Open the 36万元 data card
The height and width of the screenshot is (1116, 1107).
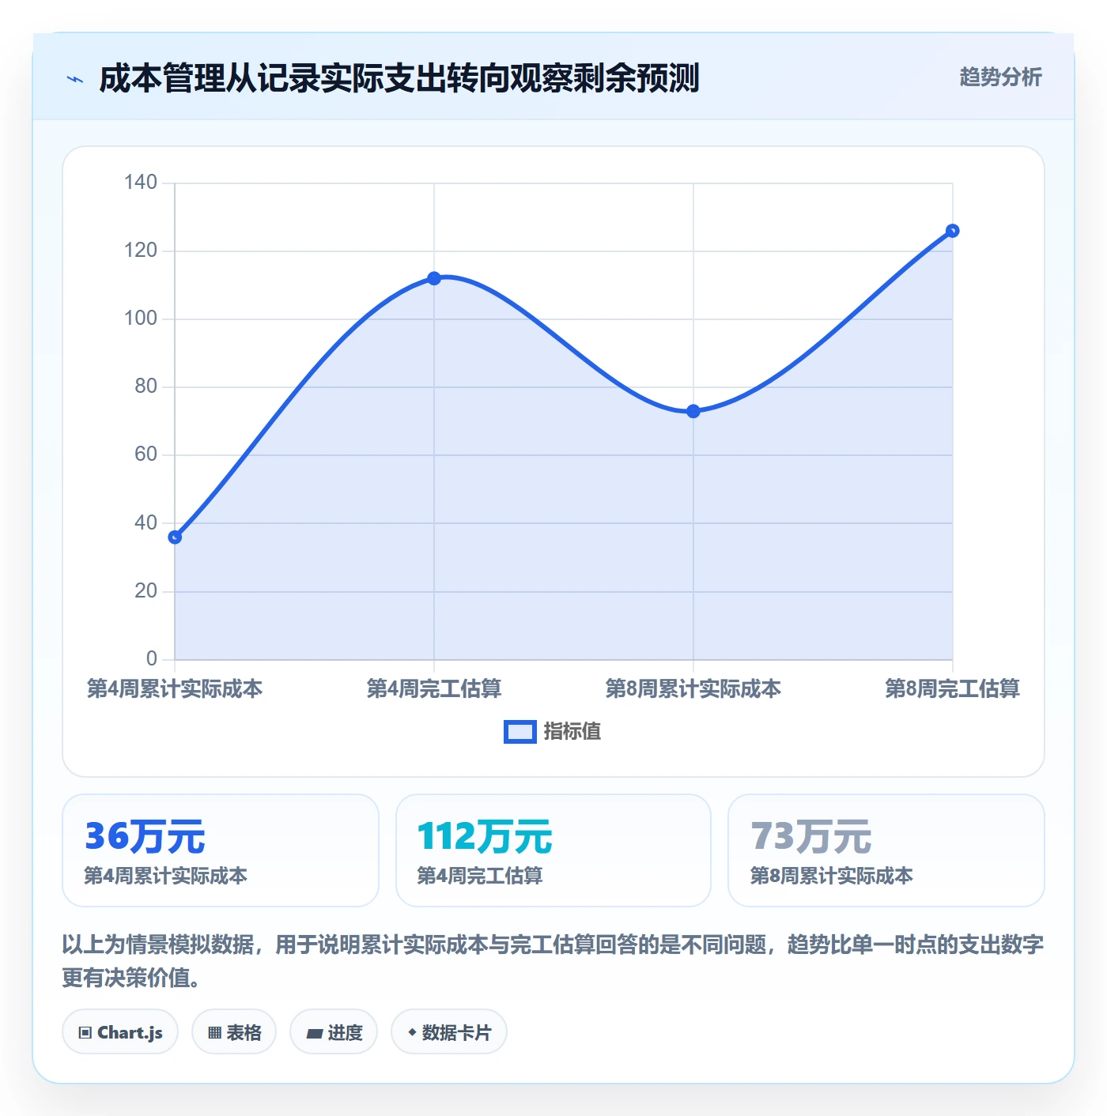click(221, 850)
